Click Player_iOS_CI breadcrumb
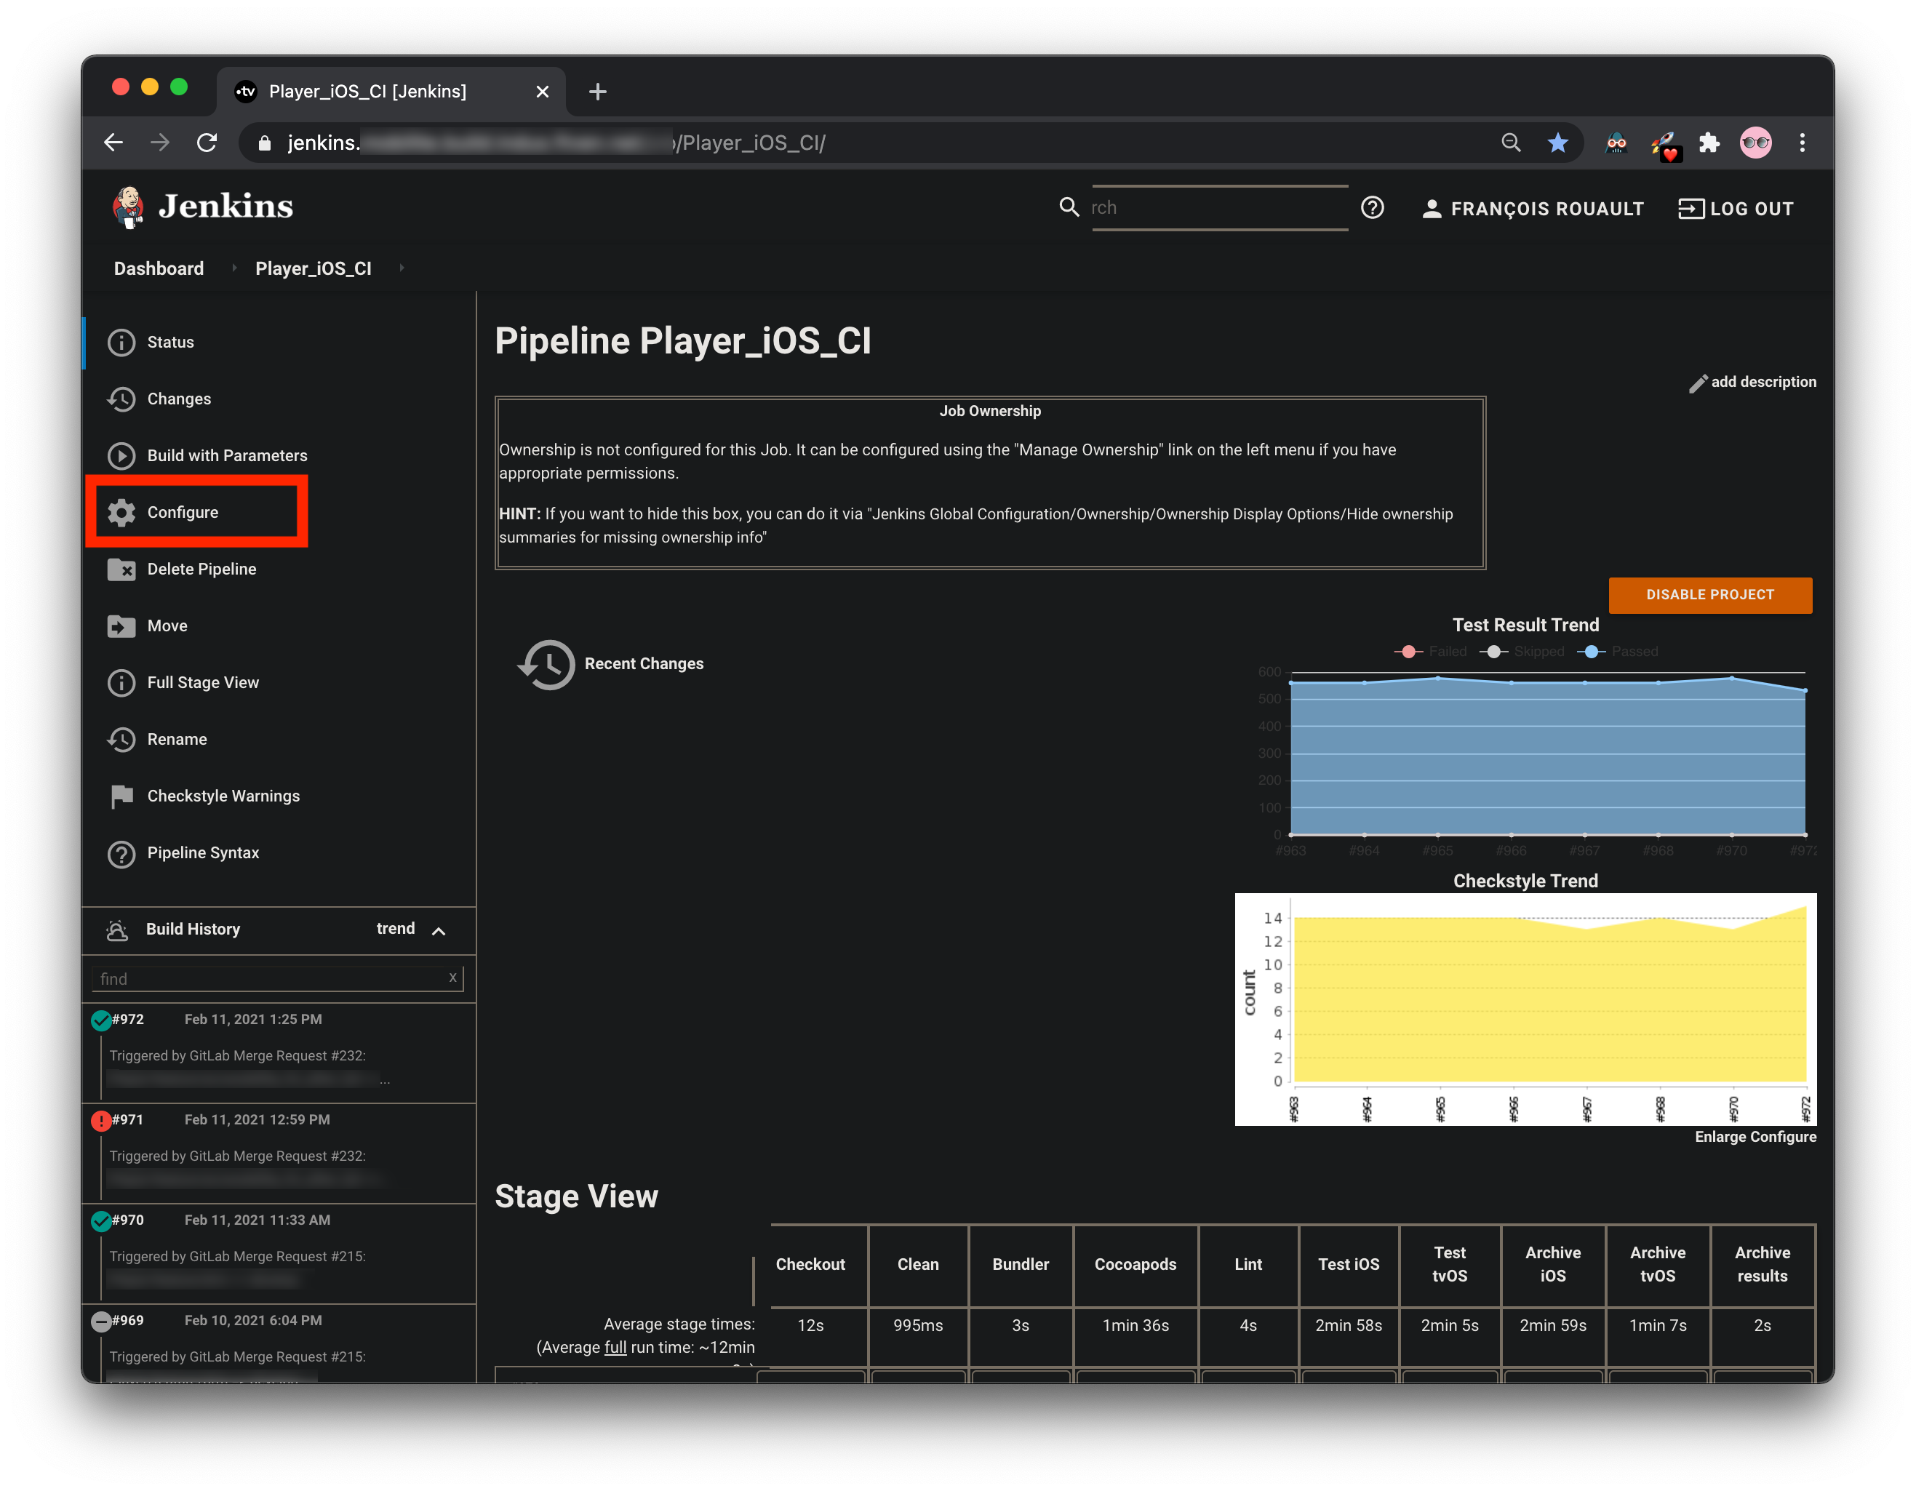 tap(314, 268)
